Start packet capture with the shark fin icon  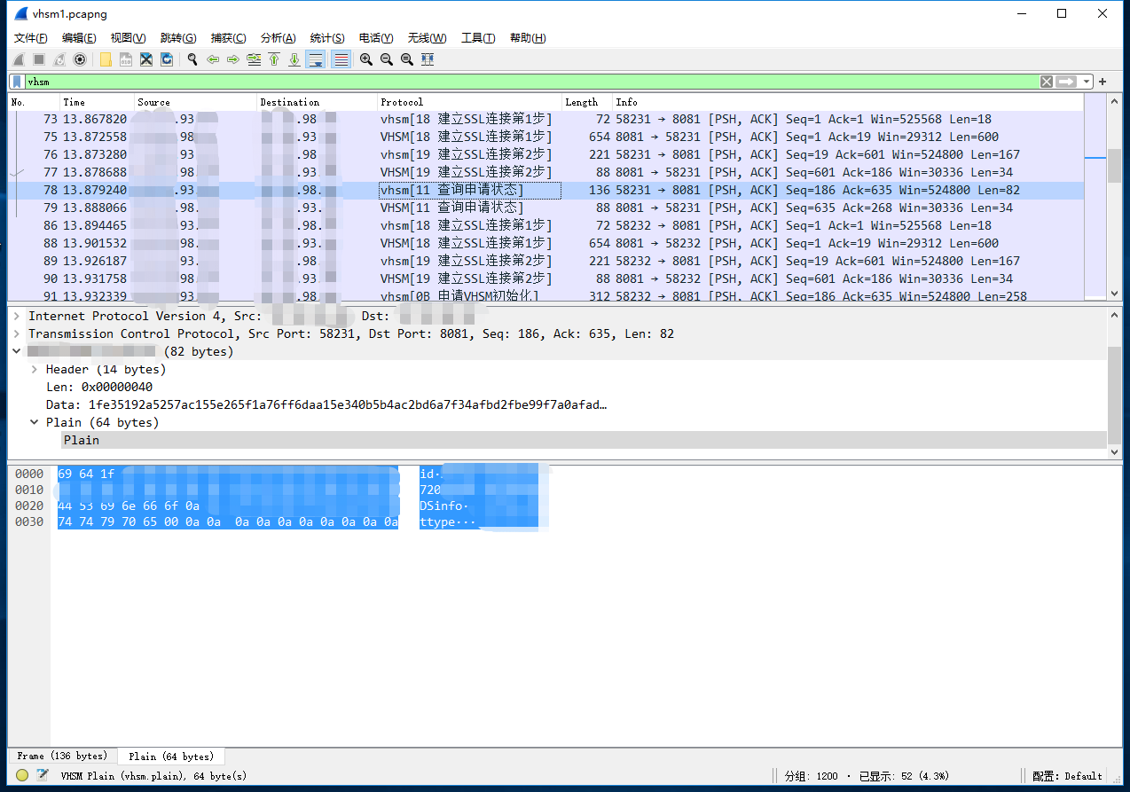tap(19, 59)
